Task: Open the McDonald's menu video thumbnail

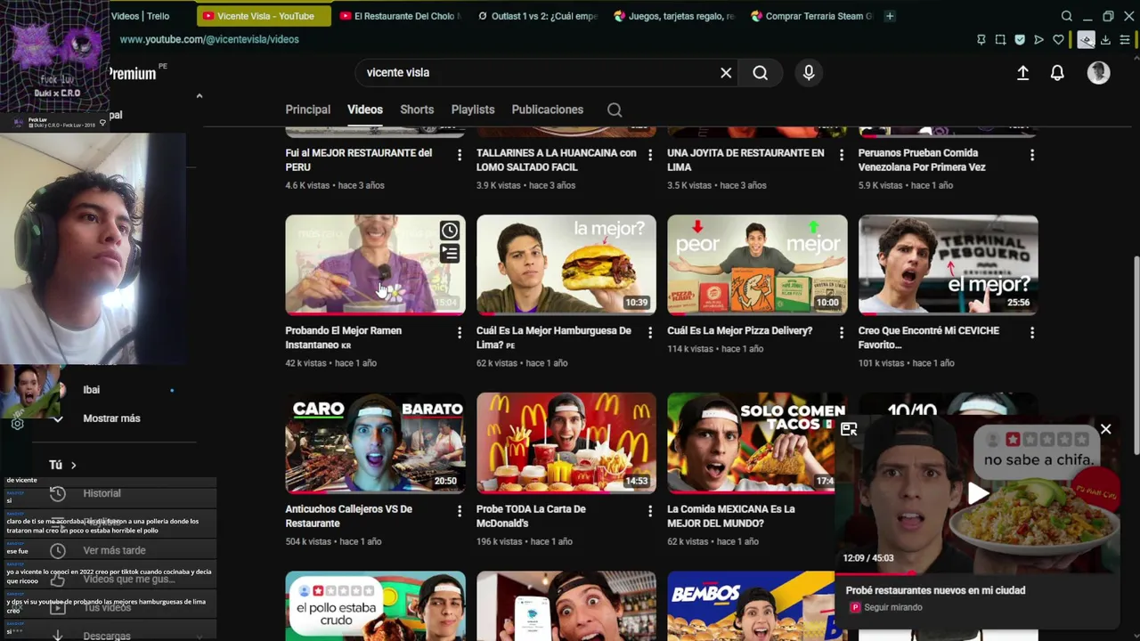Action: pos(566,442)
